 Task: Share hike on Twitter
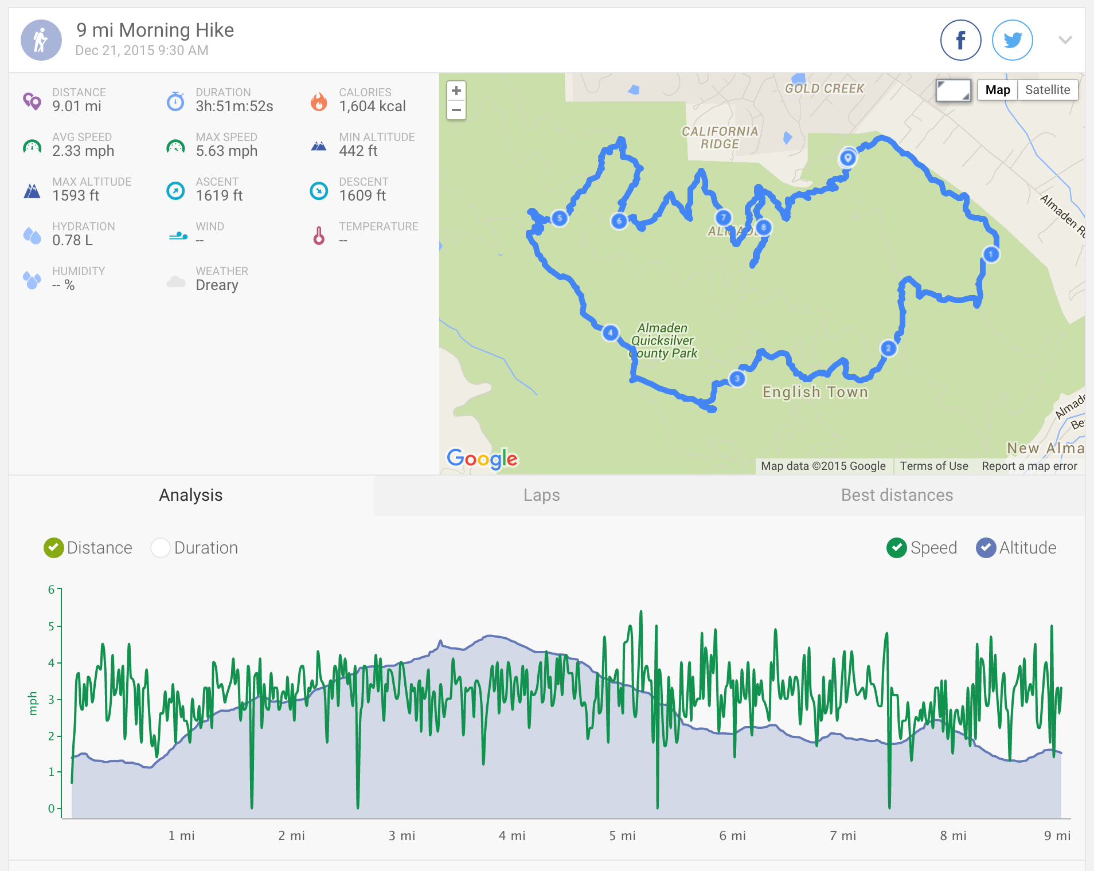[1012, 40]
